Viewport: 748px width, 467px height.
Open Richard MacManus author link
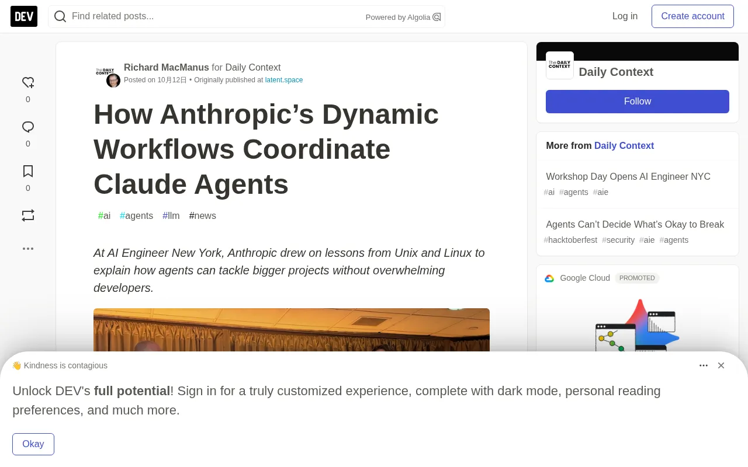[x=167, y=68]
